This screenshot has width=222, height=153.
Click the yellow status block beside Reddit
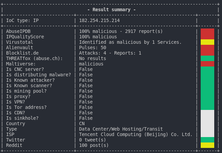pos(207,145)
